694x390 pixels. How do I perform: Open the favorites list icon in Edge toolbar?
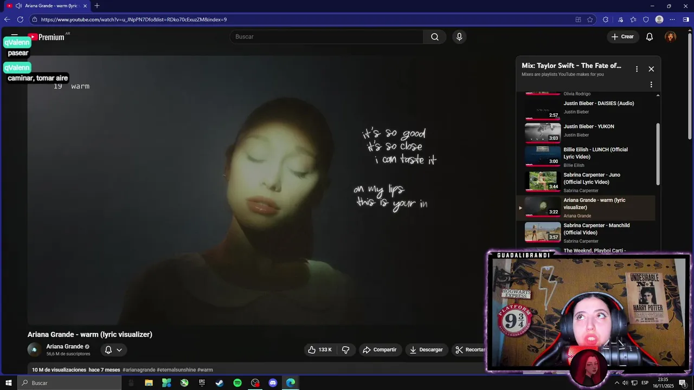coord(633,19)
